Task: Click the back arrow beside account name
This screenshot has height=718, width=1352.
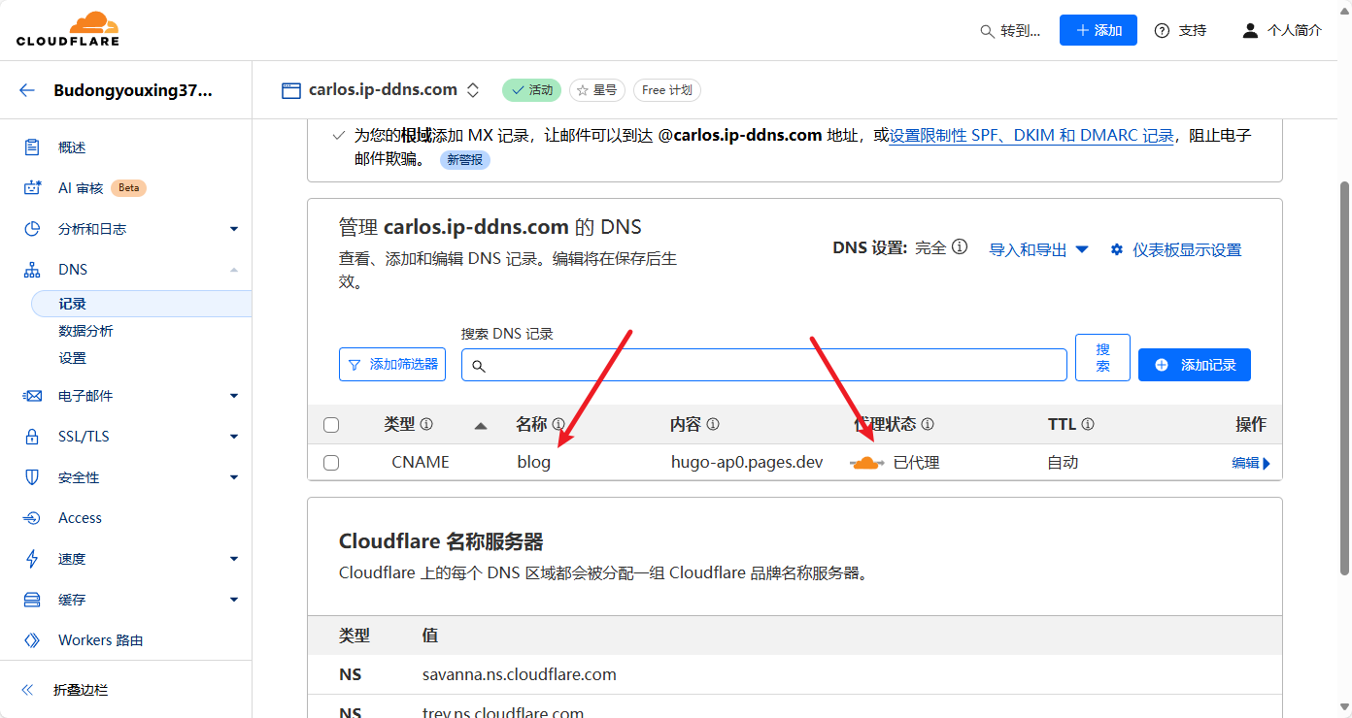Action: point(27,91)
